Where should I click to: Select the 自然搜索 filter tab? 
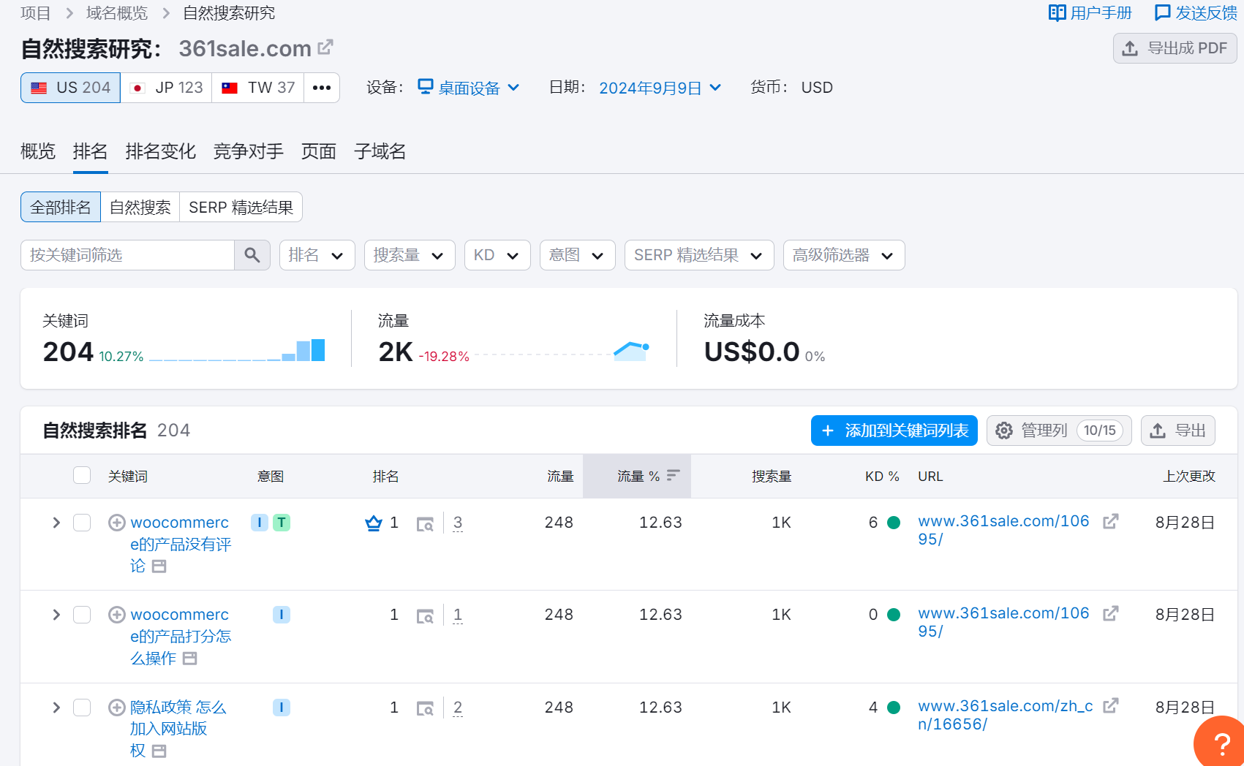click(140, 207)
